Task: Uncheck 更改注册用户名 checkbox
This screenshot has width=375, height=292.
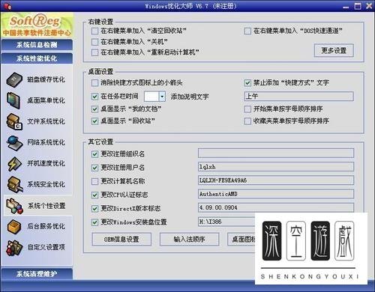Action: 94,168
